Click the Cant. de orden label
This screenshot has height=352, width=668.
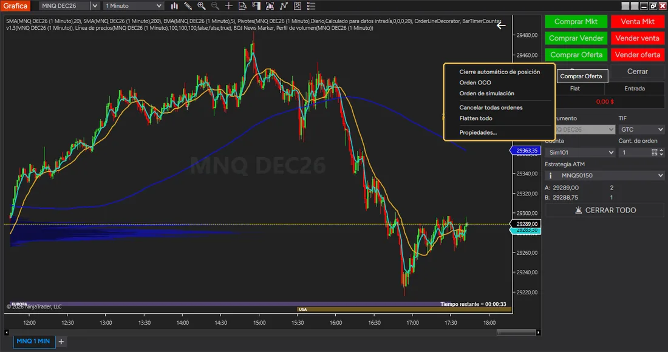tap(638, 141)
